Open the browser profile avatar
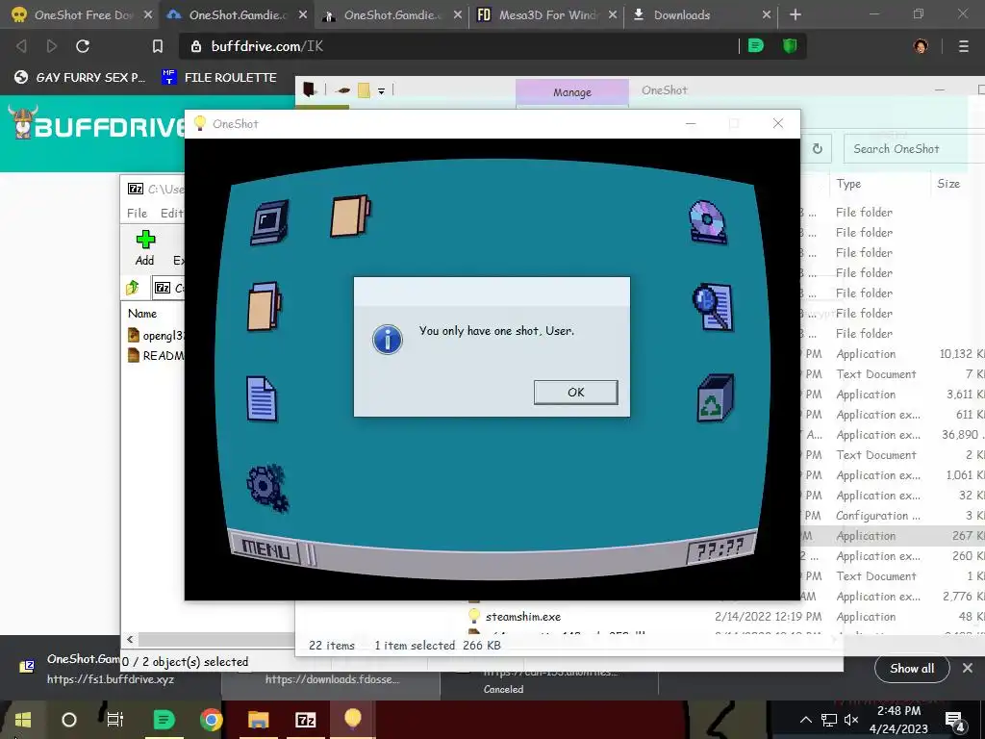 coord(921,46)
